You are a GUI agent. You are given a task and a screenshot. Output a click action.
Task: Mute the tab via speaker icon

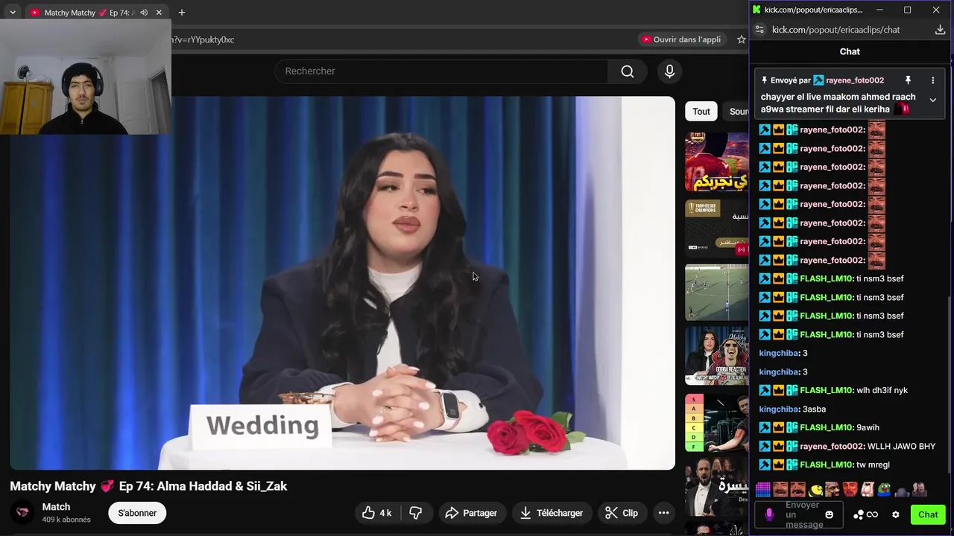click(x=144, y=13)
